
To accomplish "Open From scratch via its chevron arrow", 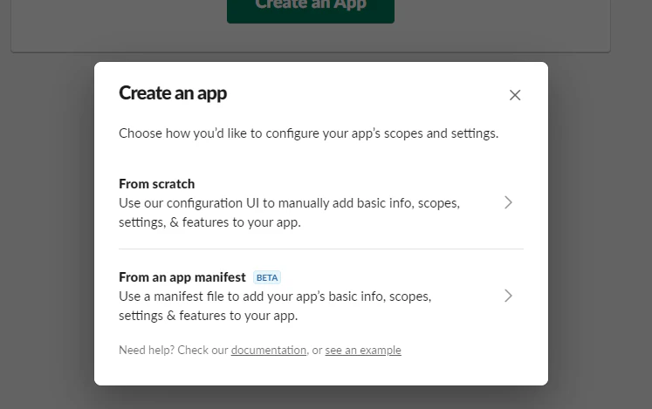I will coord(508,203).
